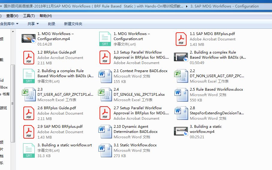
Task: Click the 3. SAP MDG Workflows - Configuration breadcrumb
Action: tap(225, 6)
